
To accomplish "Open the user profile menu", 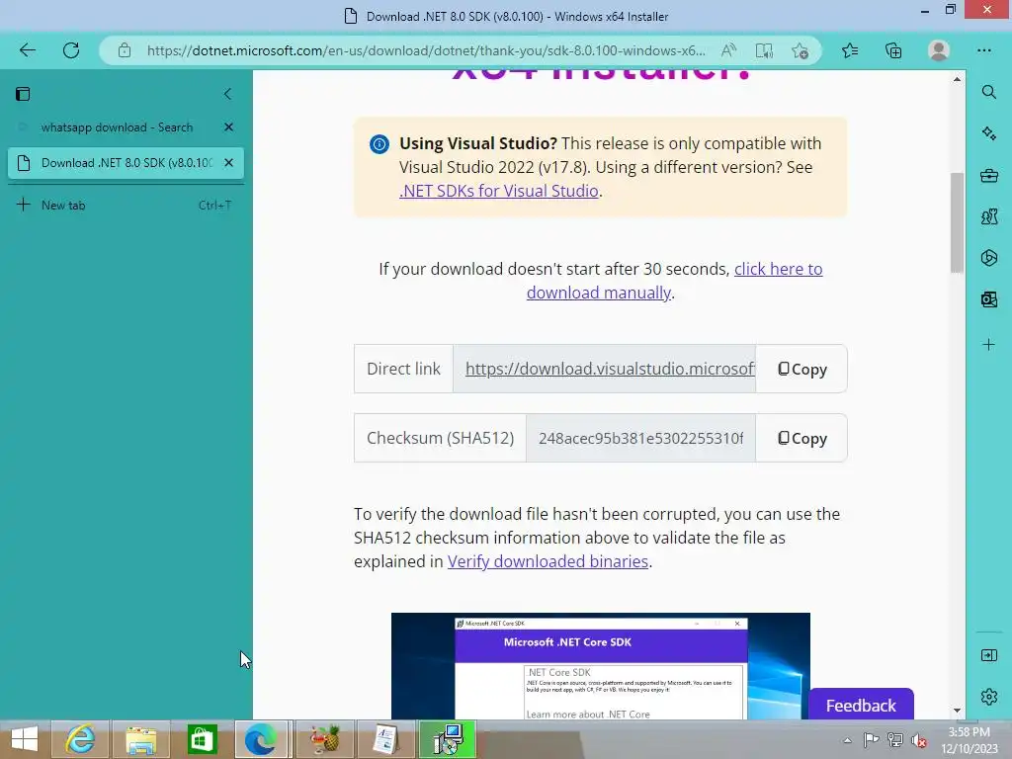I will (x=939, y=50).
